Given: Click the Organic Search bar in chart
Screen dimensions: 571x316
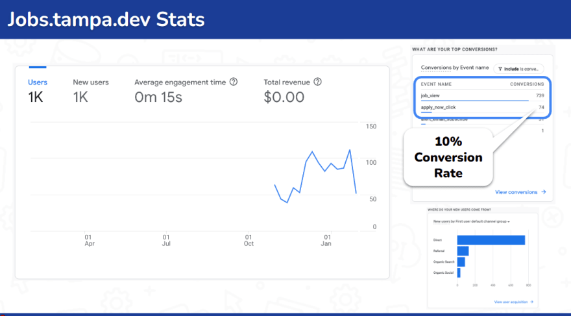Looking at the screenshot, I should pyautogui.click(x=461, y=262).
